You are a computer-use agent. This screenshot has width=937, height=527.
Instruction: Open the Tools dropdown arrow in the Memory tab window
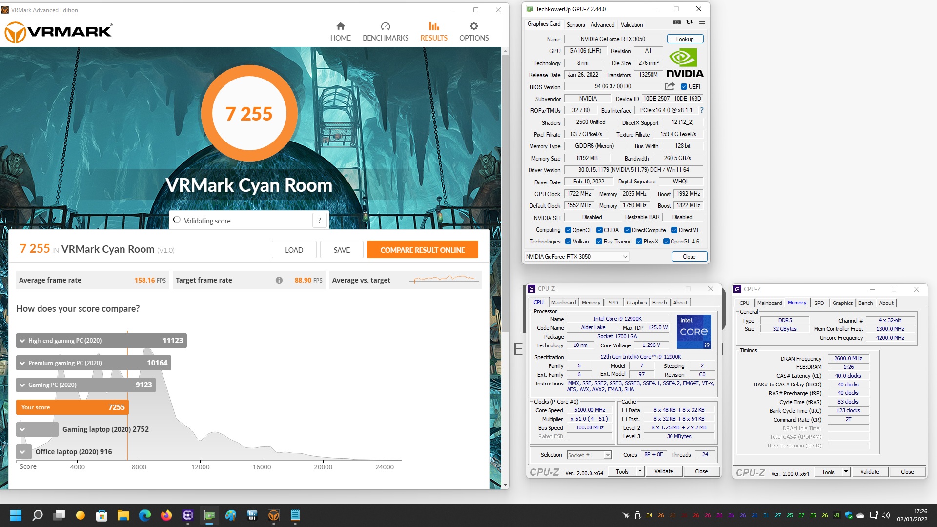pos(846,472)
